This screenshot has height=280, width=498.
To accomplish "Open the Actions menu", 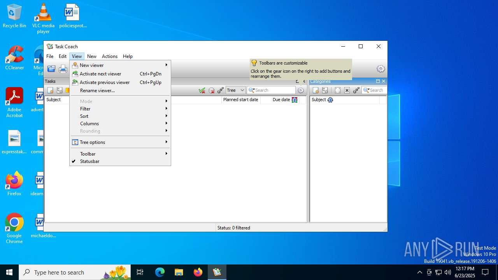I will (x=110, y=56).
